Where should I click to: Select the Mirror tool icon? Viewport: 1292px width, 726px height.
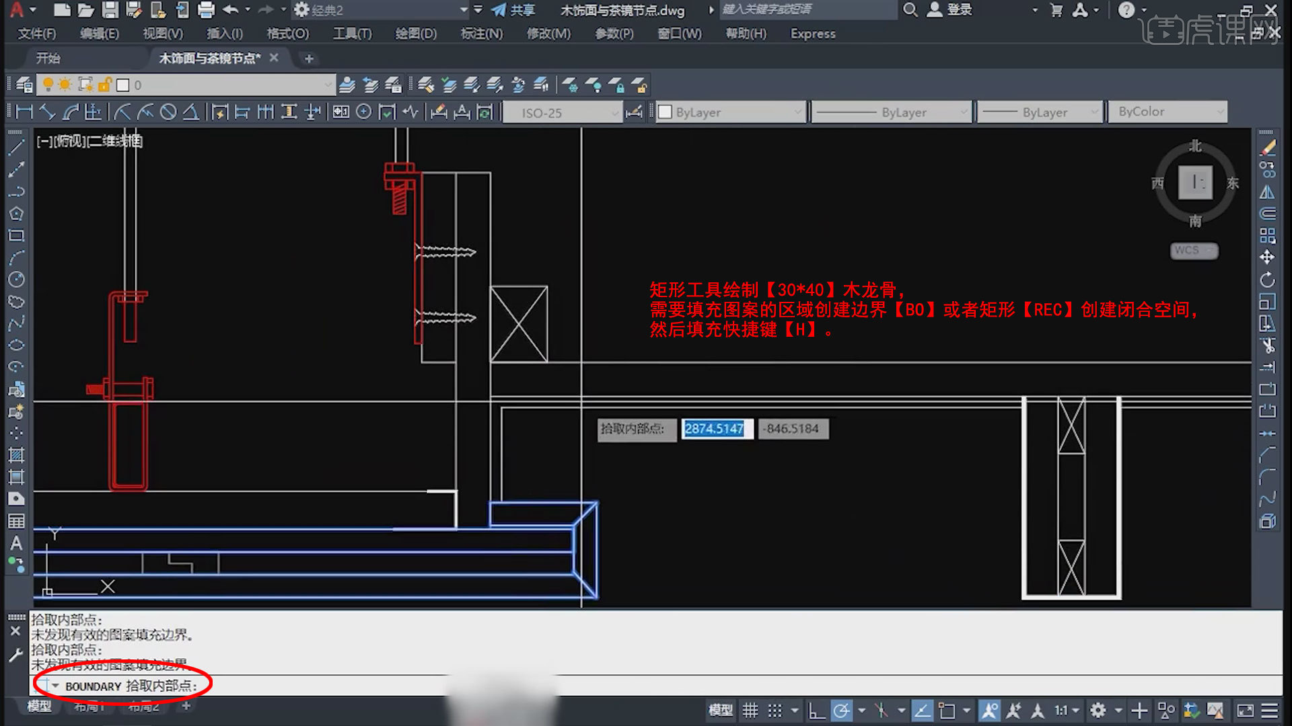(x=1267, y=192)
